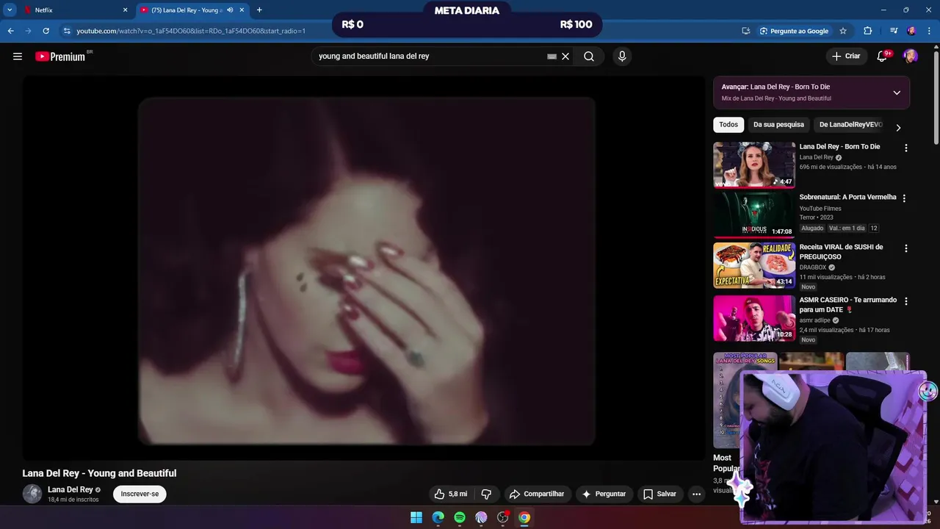The image size is (940, 529).
Task: Open the on-screen keyboard in search box
Action: click(x=552, y=56)
